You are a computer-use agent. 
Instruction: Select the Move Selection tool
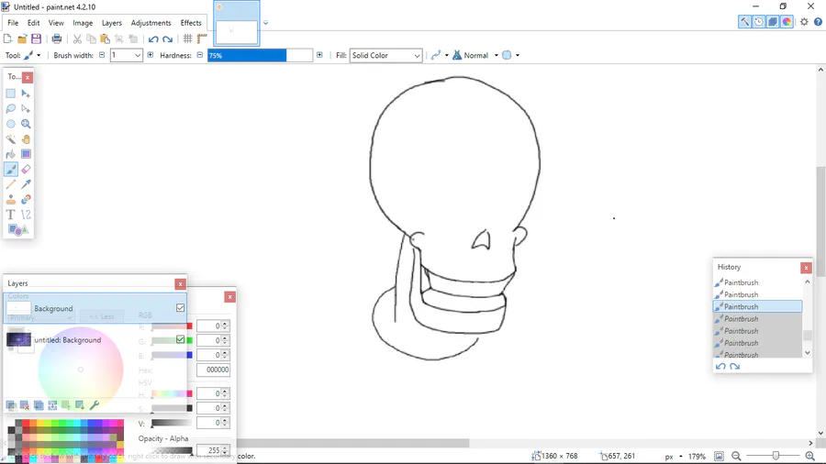26,109
